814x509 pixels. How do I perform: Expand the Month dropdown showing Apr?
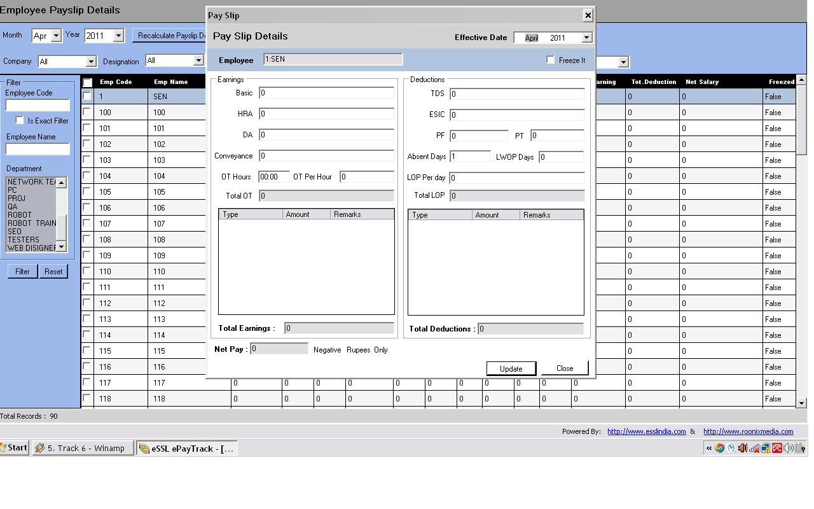point(56,36)
